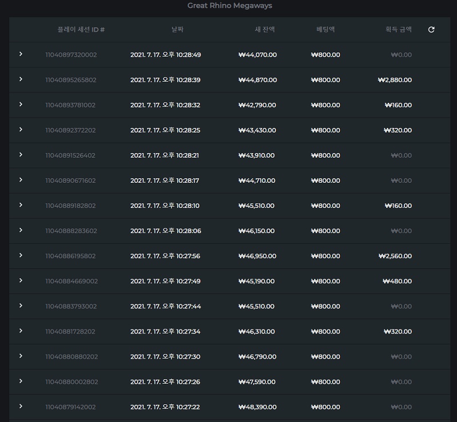Select session ID 11040886195802
Viewport: 457px width, 422px height.
[x=70, y=256]
